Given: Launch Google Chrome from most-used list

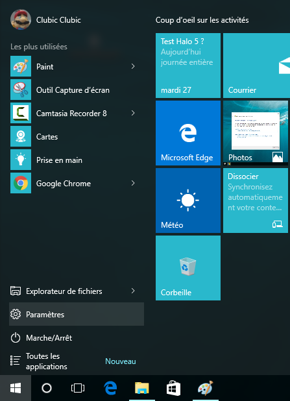Looking at the screenshot, I should tap(73, 183).
